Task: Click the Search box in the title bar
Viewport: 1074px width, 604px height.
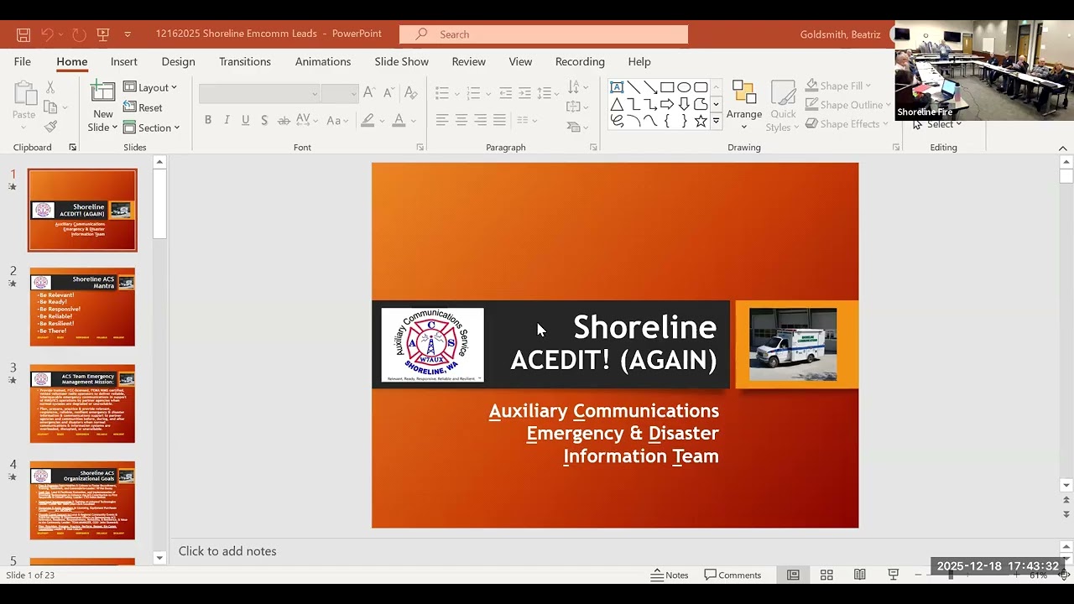Action: click(544, 34)
